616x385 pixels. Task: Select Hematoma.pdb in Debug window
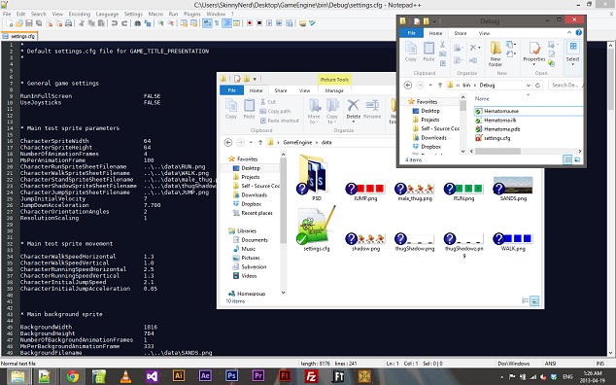tap(497, 129)
